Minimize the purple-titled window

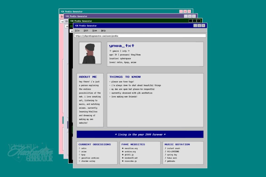(185, 16)
